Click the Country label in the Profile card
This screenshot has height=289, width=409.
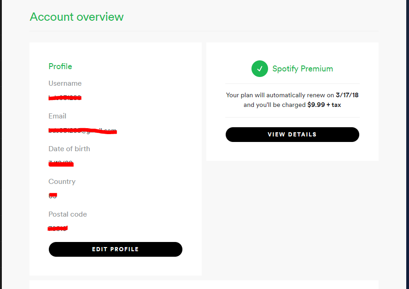pos(62,182)
